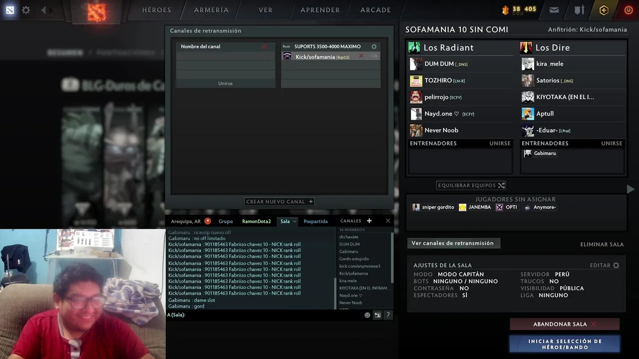Expand the Sala chat tab dropdown
The width and height of the screenshot is (639, 359).
click(x=295, y=221)
